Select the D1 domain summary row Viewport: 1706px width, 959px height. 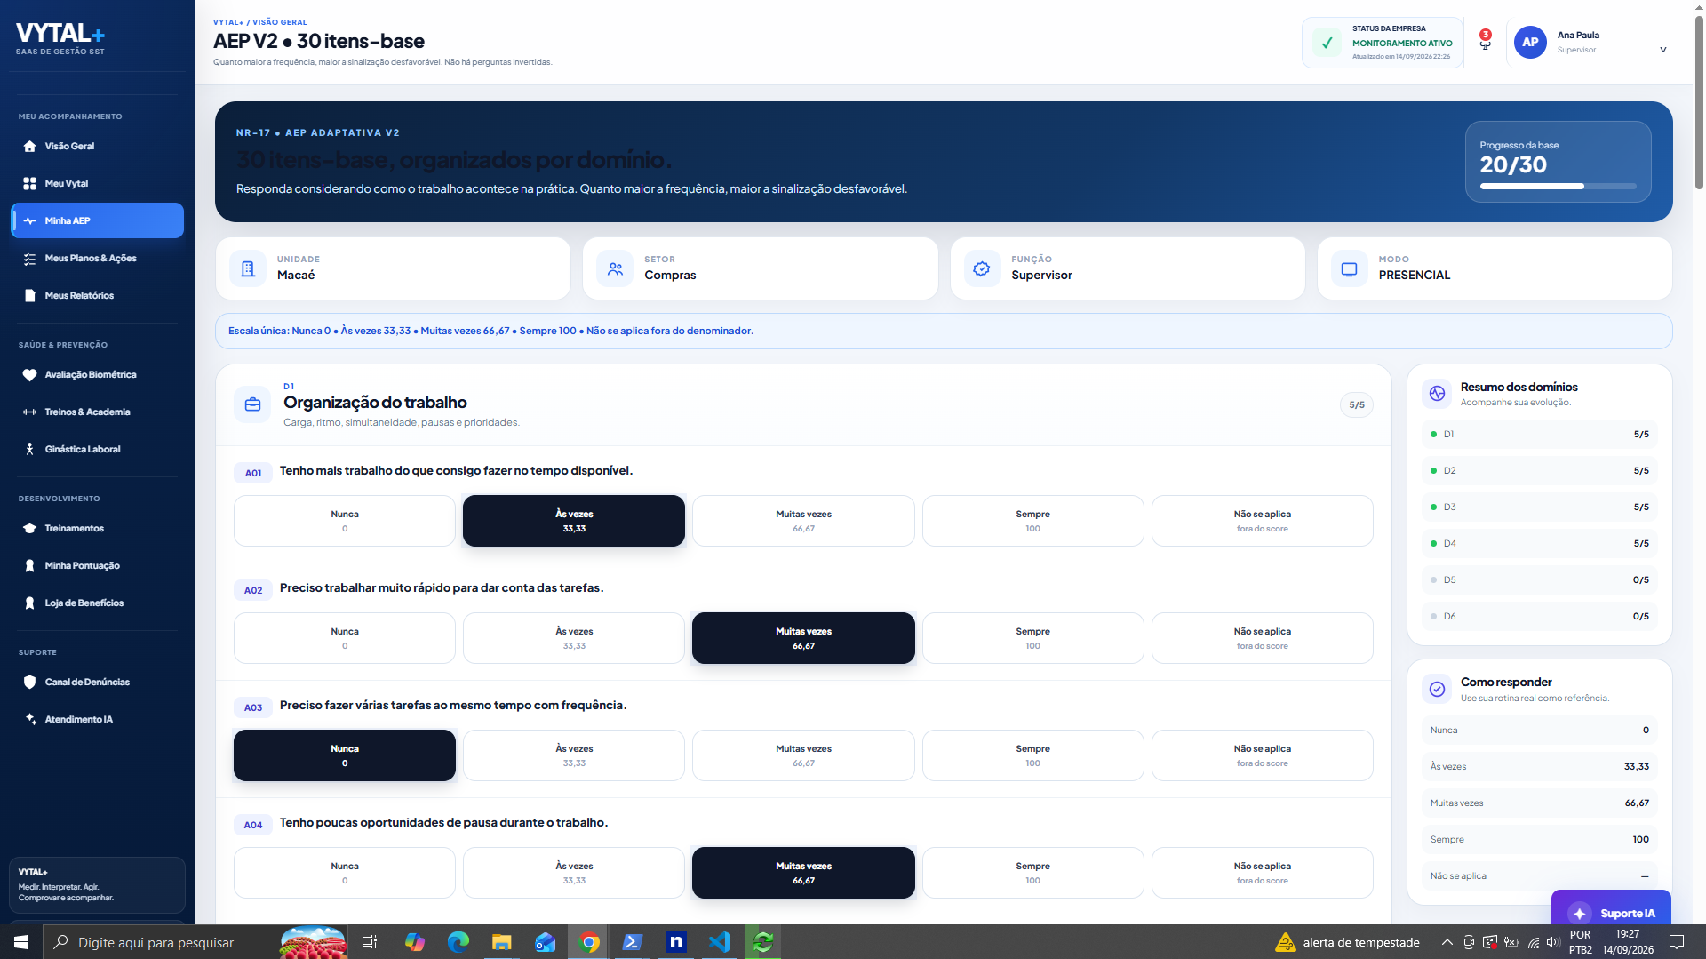coord(1539,435)
